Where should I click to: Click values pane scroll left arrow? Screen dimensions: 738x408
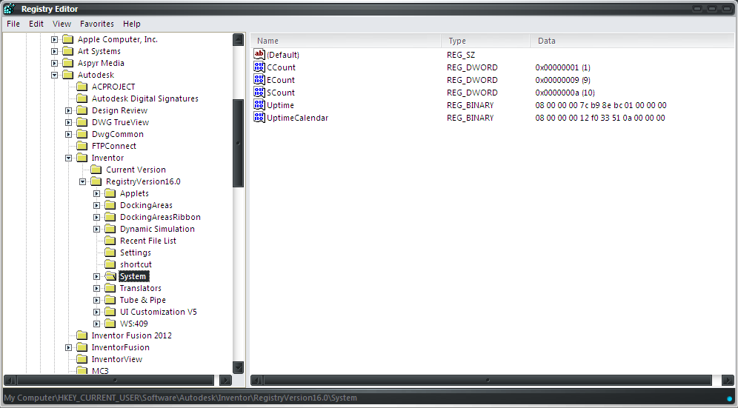coord(256,380)
